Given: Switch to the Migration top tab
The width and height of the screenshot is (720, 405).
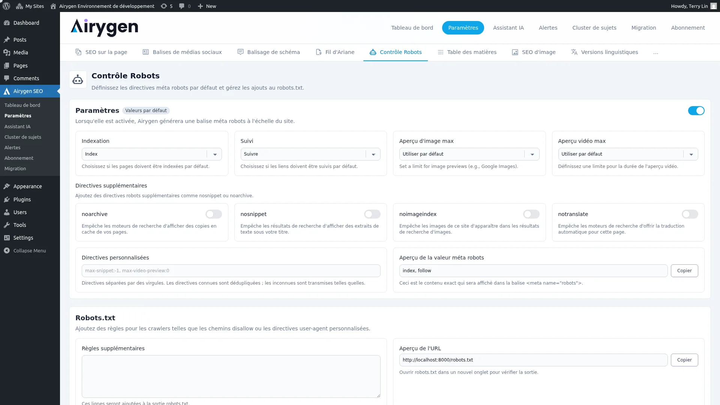Looking at the screenshot, I should coord(644,28).
